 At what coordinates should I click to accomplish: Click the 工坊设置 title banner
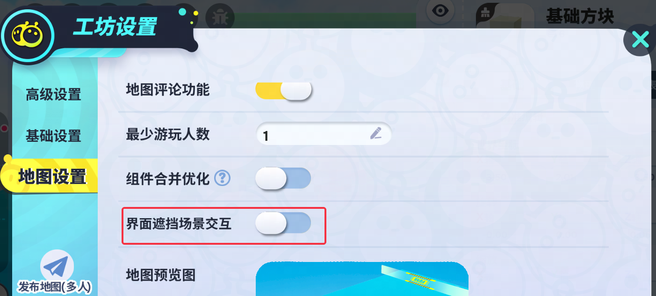(115, 28)
